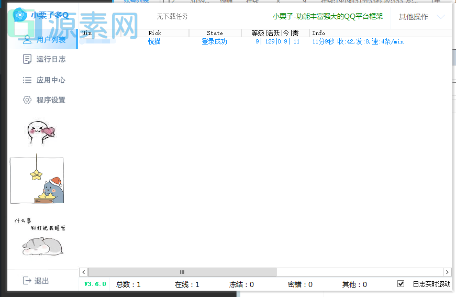Click the 应用中心 list icon
Screen dimensions: 456x297
(x=27, y=80)
